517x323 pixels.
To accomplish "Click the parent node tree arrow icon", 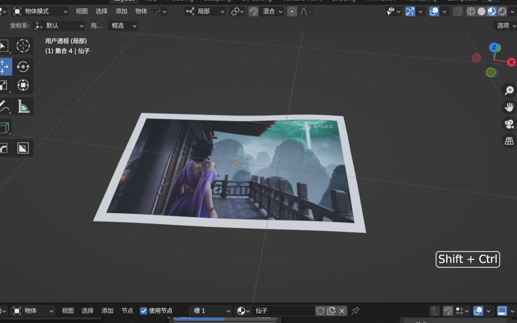I will pyautogui.click(x=435, y=311).
